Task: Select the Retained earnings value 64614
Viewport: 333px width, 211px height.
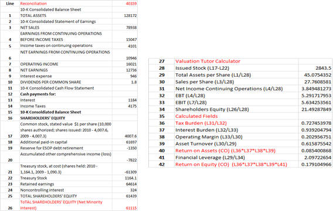Action: pyautogui.click(x=125, y=184)
